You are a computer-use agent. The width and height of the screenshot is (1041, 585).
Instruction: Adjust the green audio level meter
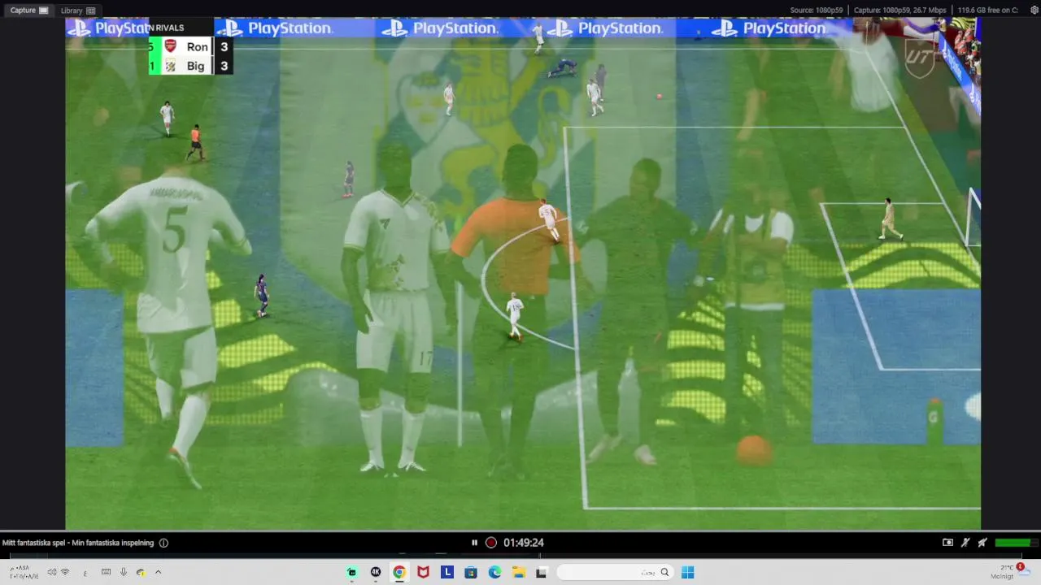pos(1017,543)
